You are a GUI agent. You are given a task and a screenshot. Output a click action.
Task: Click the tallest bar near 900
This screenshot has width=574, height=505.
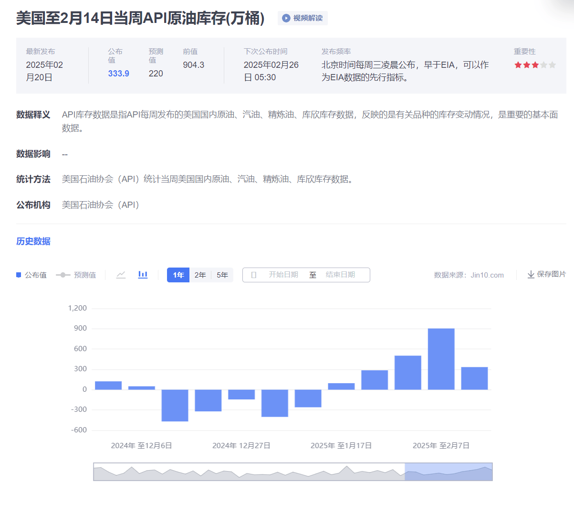tap(441, 359)
